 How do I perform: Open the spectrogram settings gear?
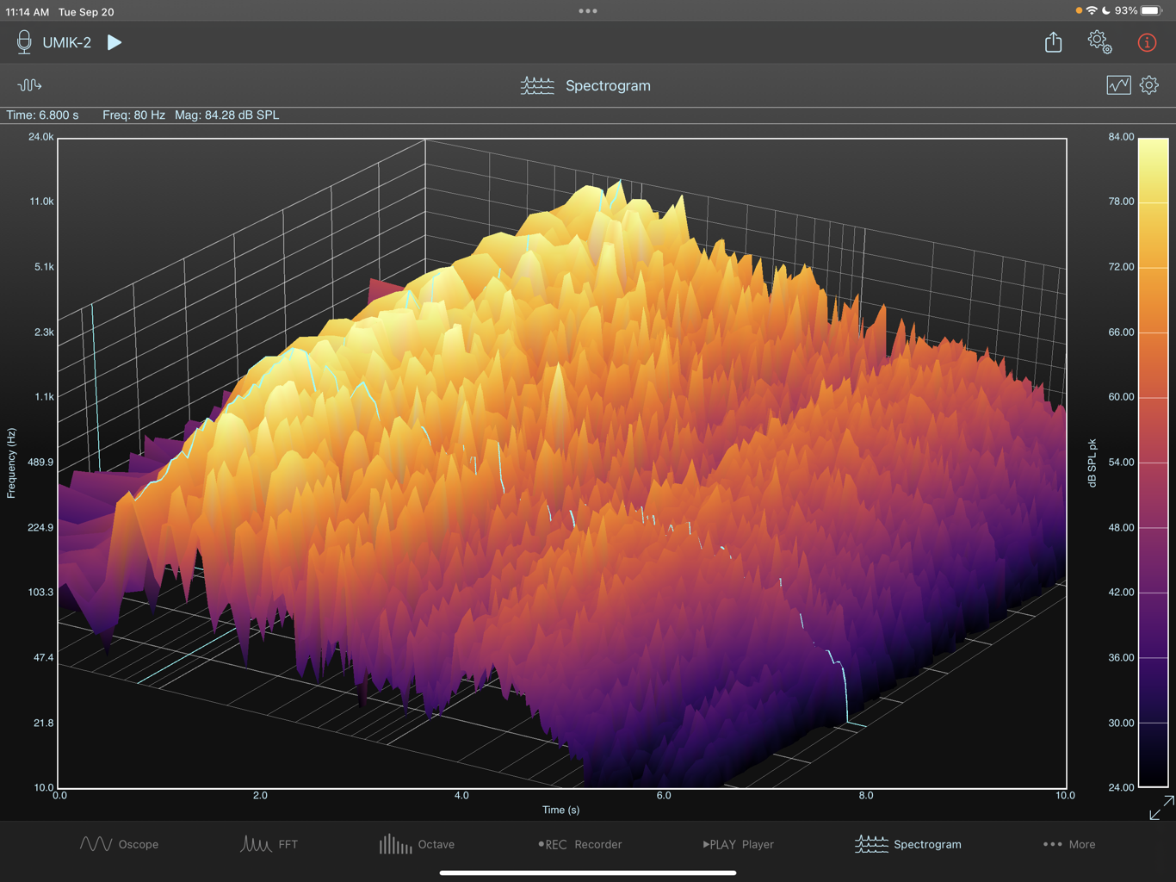click(1149, 85)
